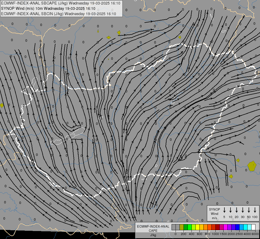Click the 1500 tick label on the CAPE scale
The height and width of the screenshot is (239, 260).
click(223, 234)
